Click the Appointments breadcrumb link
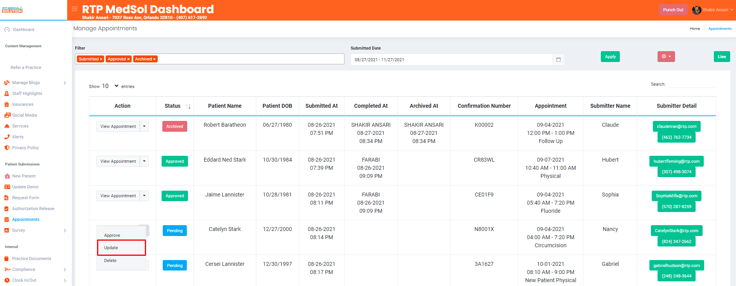Screen dimensions: 736x286 (720, 29)
